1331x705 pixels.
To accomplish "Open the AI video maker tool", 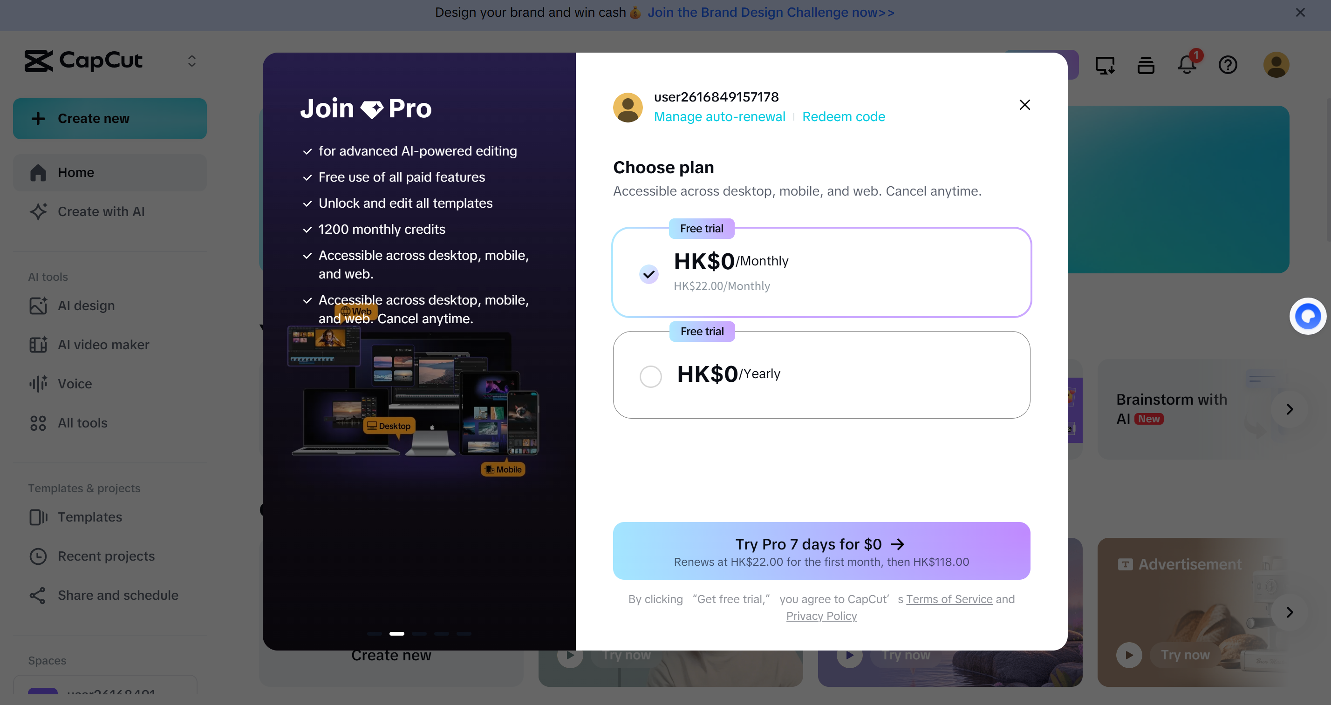I will [x=103, y=345].
